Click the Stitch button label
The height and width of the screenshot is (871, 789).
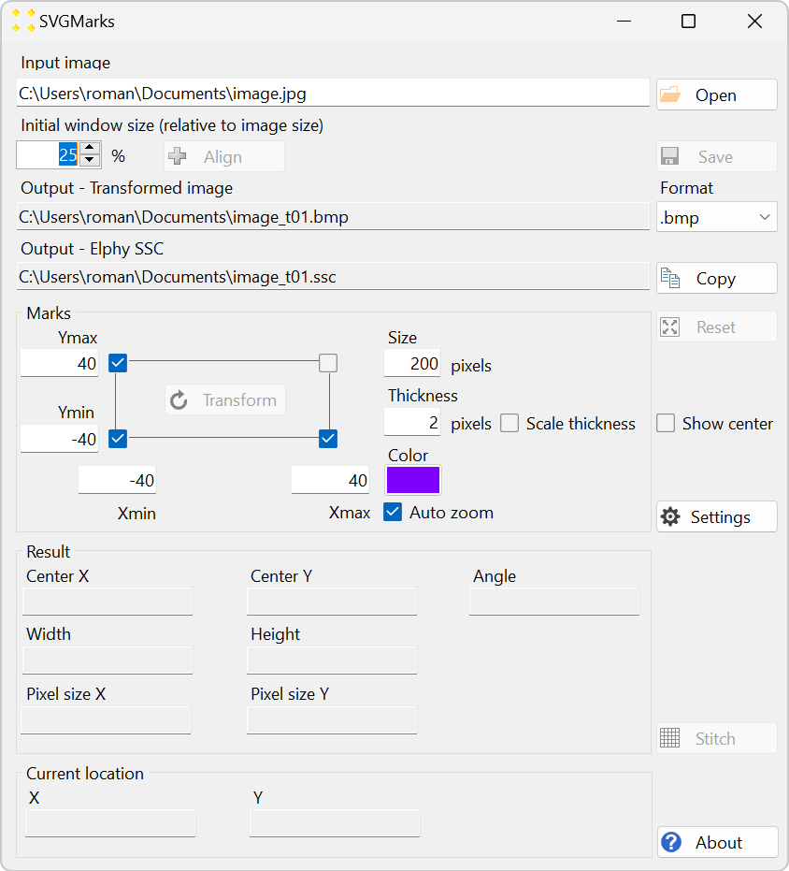pyautogui.click(x=715, y=739)
